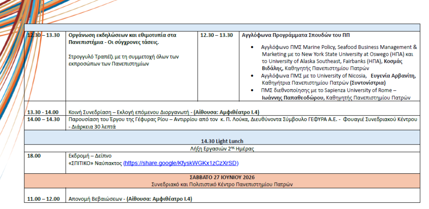Click the University of Nicosia bullet item
429x209 pixels.
[339, 79]
